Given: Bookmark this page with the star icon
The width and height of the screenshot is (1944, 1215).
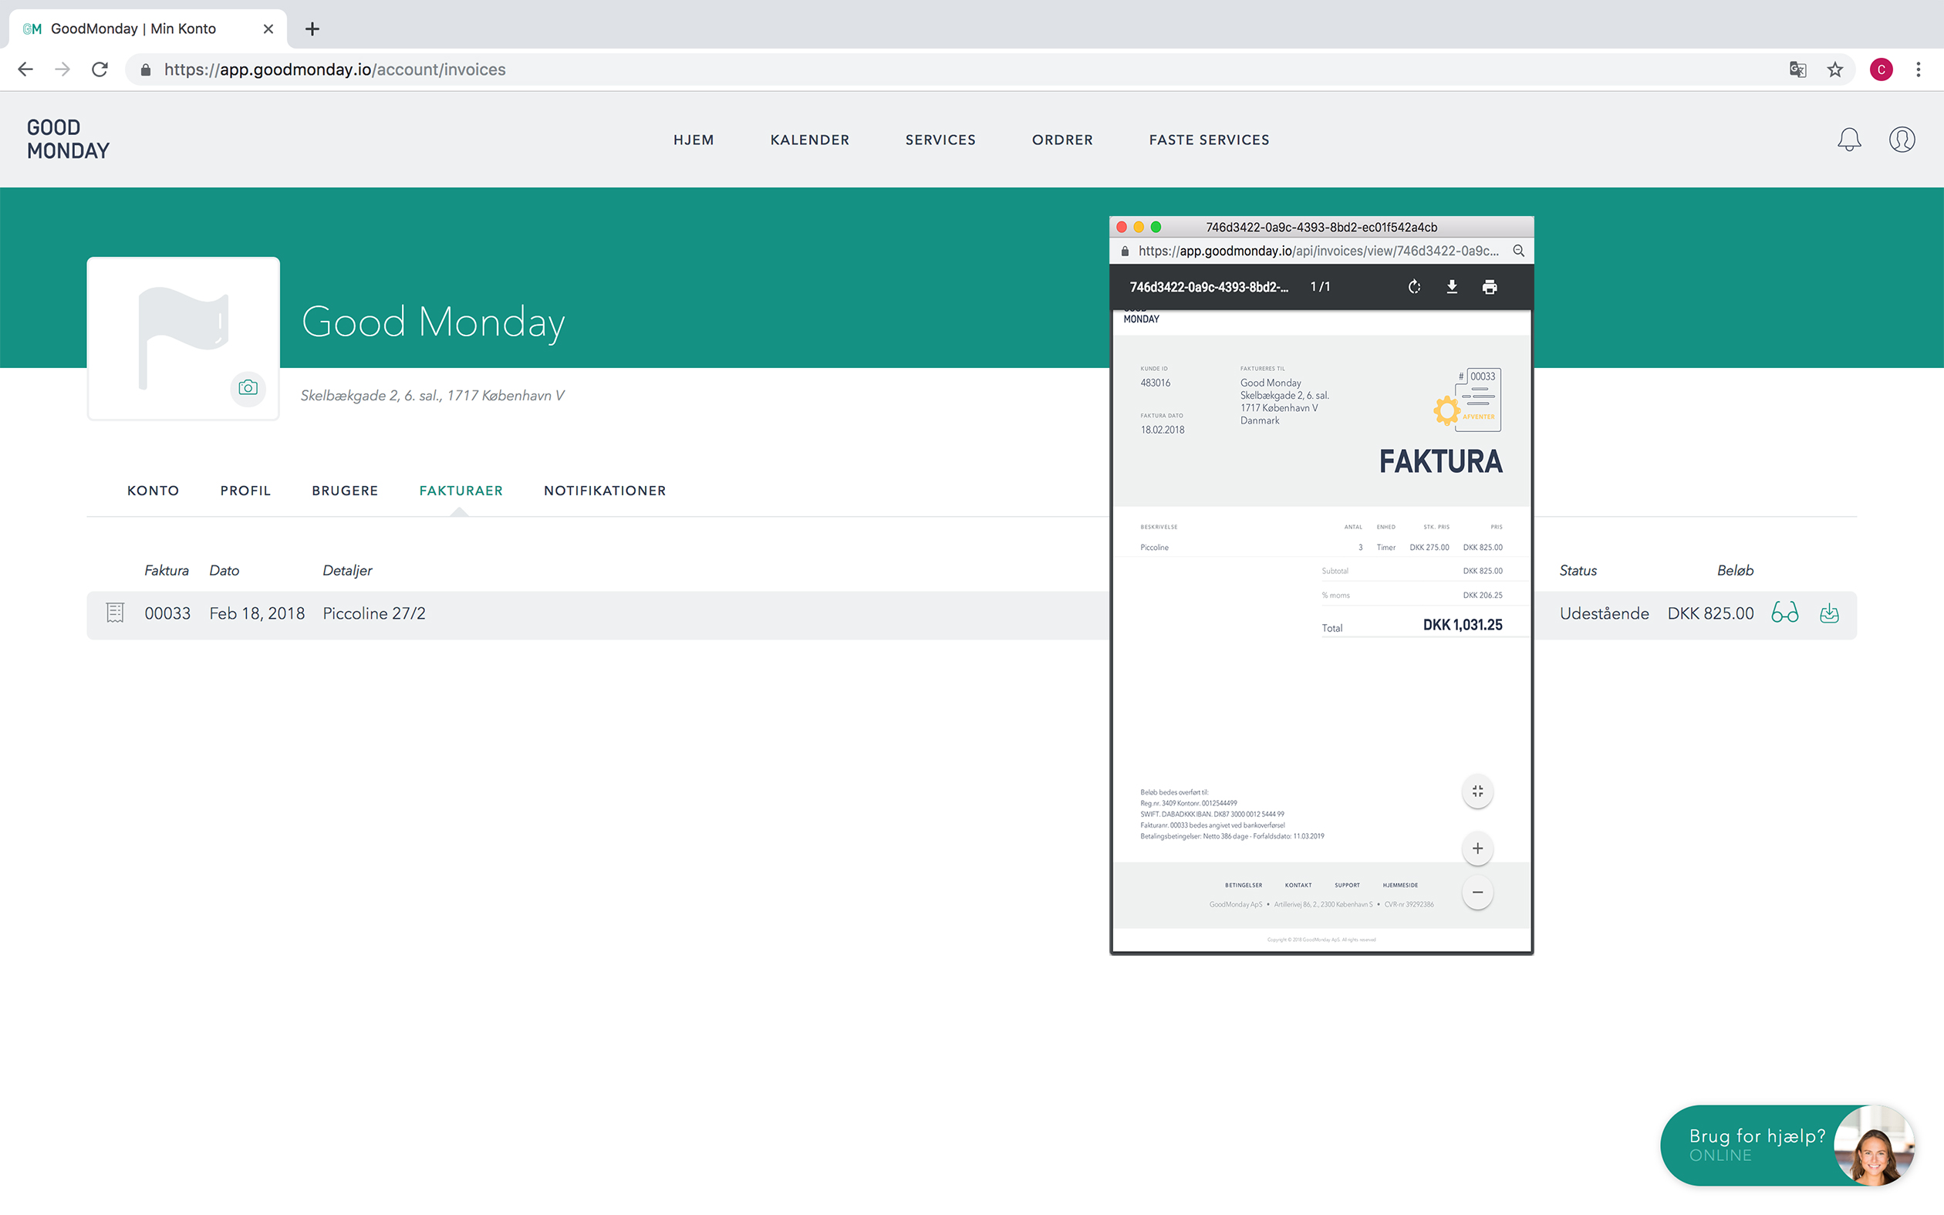Looking at the screenshot, I should (1834, 70).
